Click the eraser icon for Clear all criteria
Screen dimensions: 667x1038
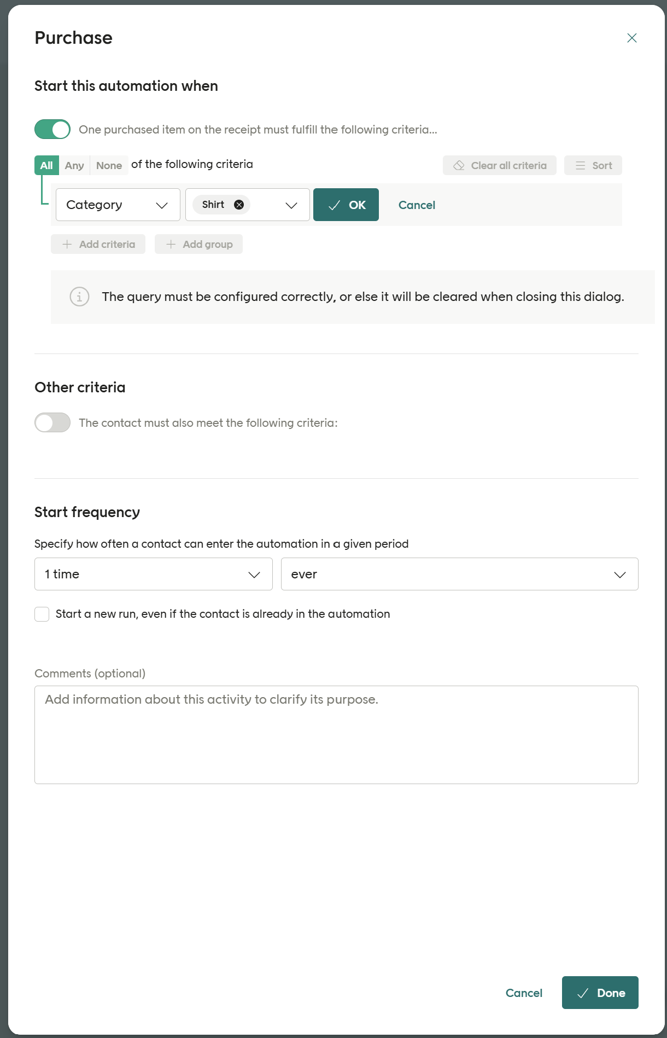pyautogui.click(x=459, y=165)
